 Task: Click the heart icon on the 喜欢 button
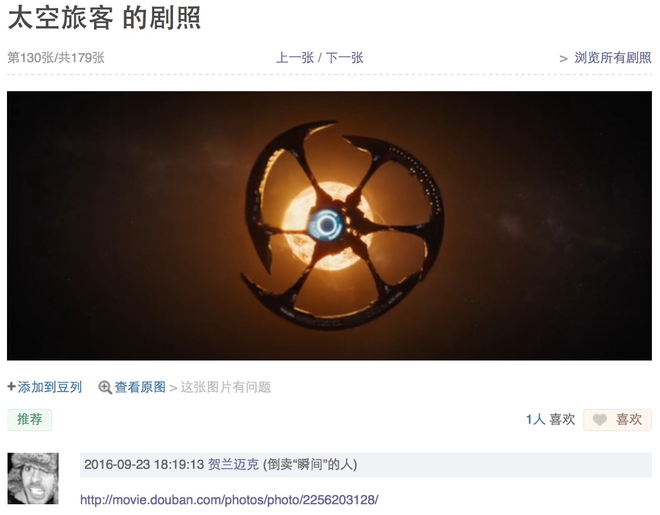pyautogui.click(x=599, y=420)
